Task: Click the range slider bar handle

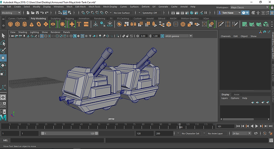Action: [x=70, y=133]
